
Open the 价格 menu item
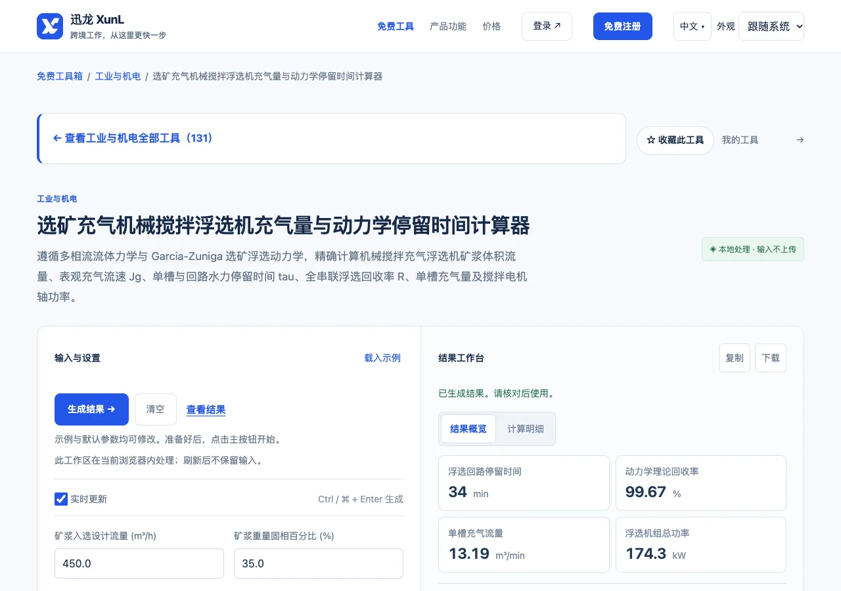(x=491, y=26)
